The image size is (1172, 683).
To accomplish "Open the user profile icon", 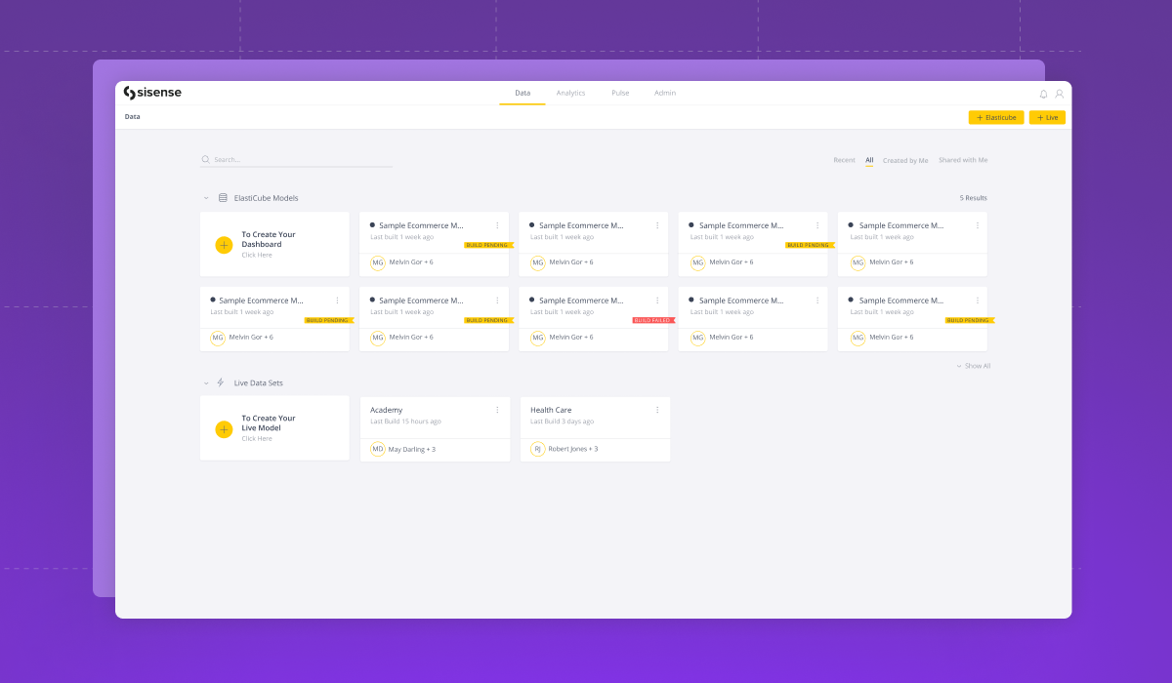I will (x=1061, y=93).
